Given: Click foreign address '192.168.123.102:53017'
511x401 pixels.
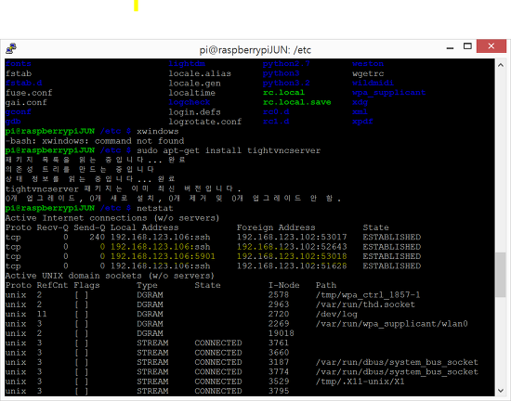Looking at the screenshot, I should (x=292, y=238).
